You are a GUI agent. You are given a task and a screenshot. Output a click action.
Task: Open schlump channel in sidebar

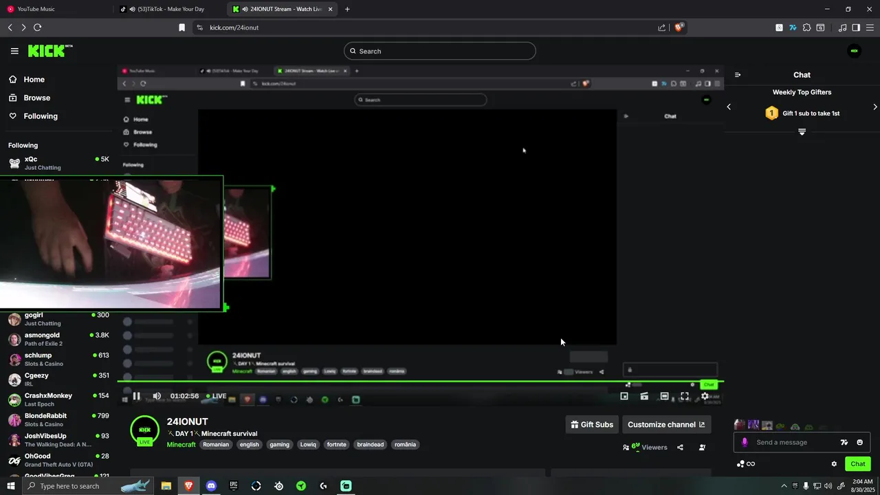click(x=58, y=359)
